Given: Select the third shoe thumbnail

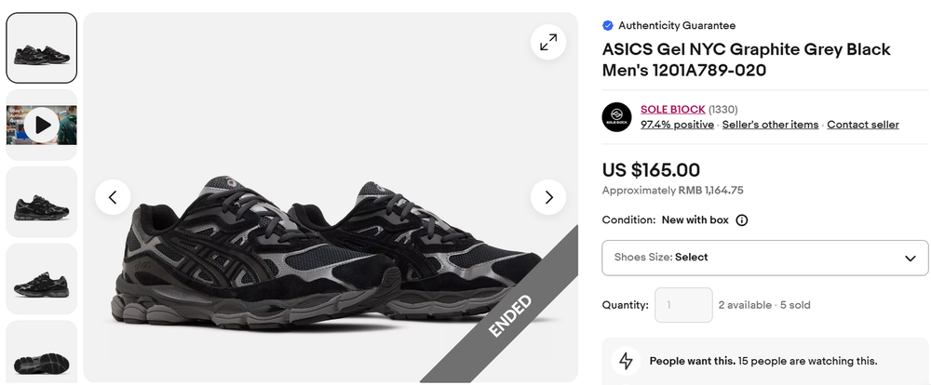Looking at the screenshot, I should [42, 202].
